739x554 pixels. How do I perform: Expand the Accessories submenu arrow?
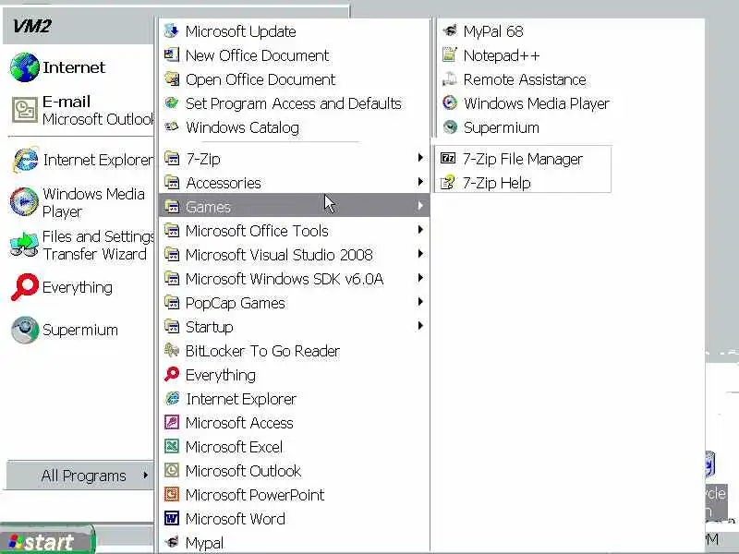[x=420, y=183]
